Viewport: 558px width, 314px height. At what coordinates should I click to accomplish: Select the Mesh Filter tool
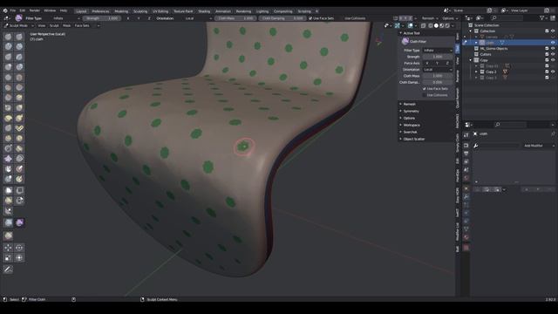pos(8,222)
